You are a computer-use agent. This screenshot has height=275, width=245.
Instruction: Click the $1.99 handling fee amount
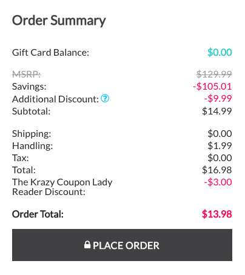(220, 145)
